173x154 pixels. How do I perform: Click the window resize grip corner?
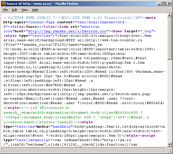170,150
